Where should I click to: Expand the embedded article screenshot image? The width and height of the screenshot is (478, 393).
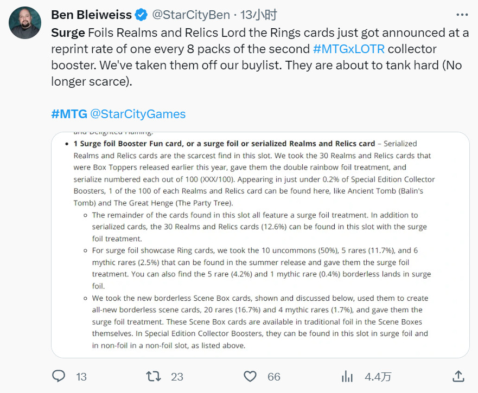pos(260,244)
